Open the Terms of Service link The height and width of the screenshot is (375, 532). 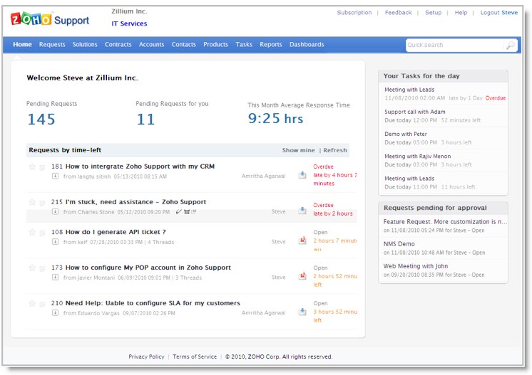(195, 356)
